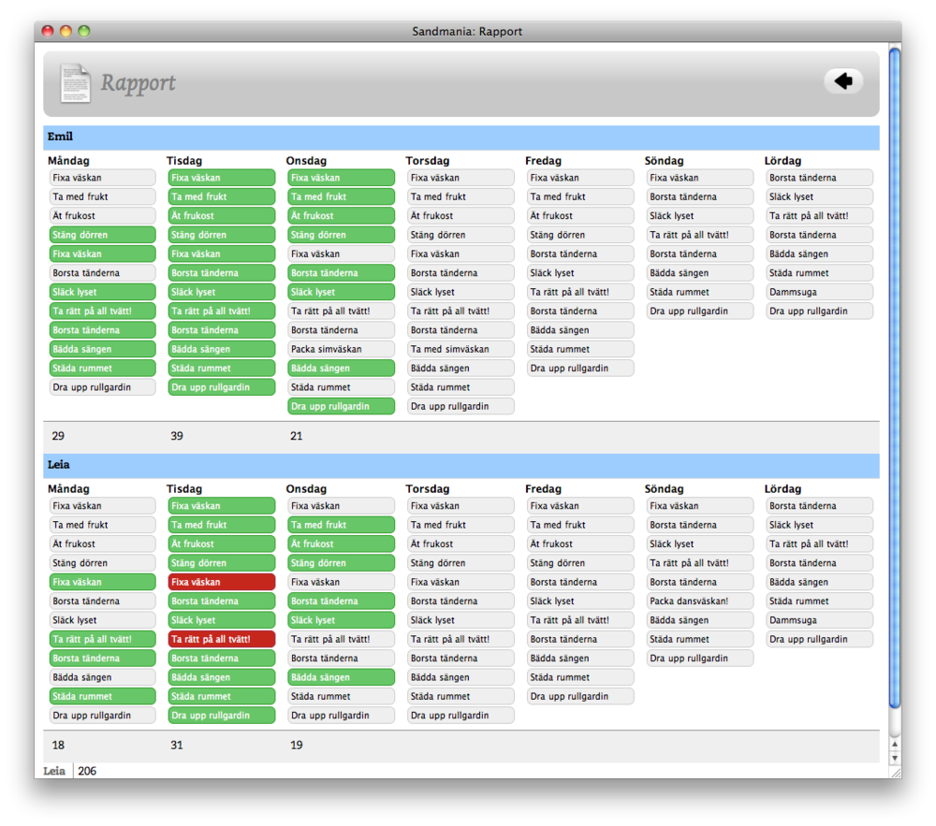Click the Rapport document icon
The image size is (936, 826).
click(x=75, y=83)
